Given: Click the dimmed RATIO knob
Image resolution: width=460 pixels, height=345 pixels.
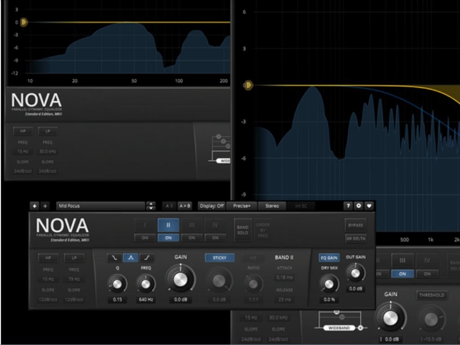Looking at the screenshot, I should point(253,284).
